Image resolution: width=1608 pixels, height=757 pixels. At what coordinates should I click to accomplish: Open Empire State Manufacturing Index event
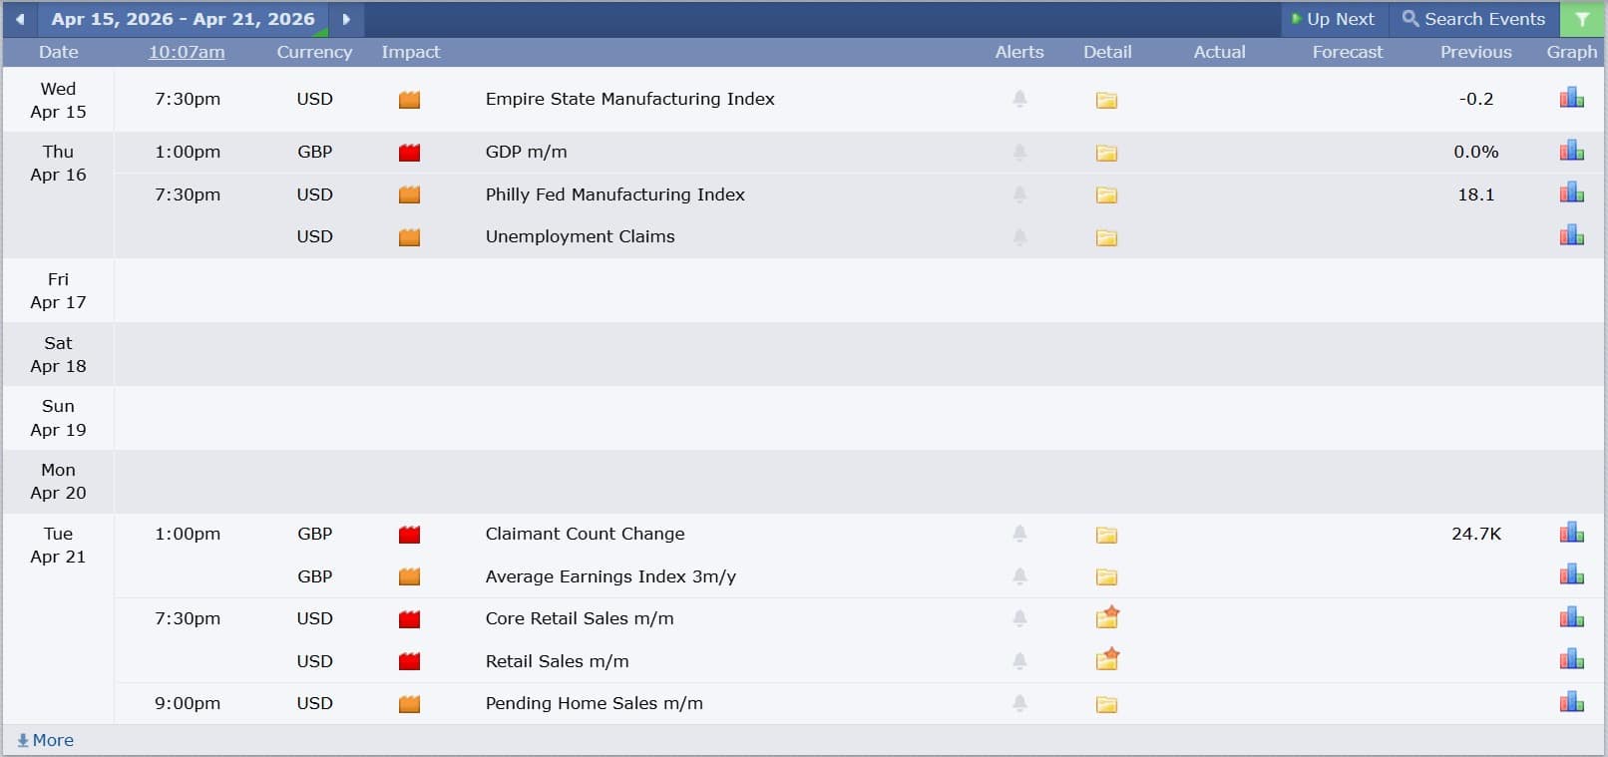[x=629, y=99]
